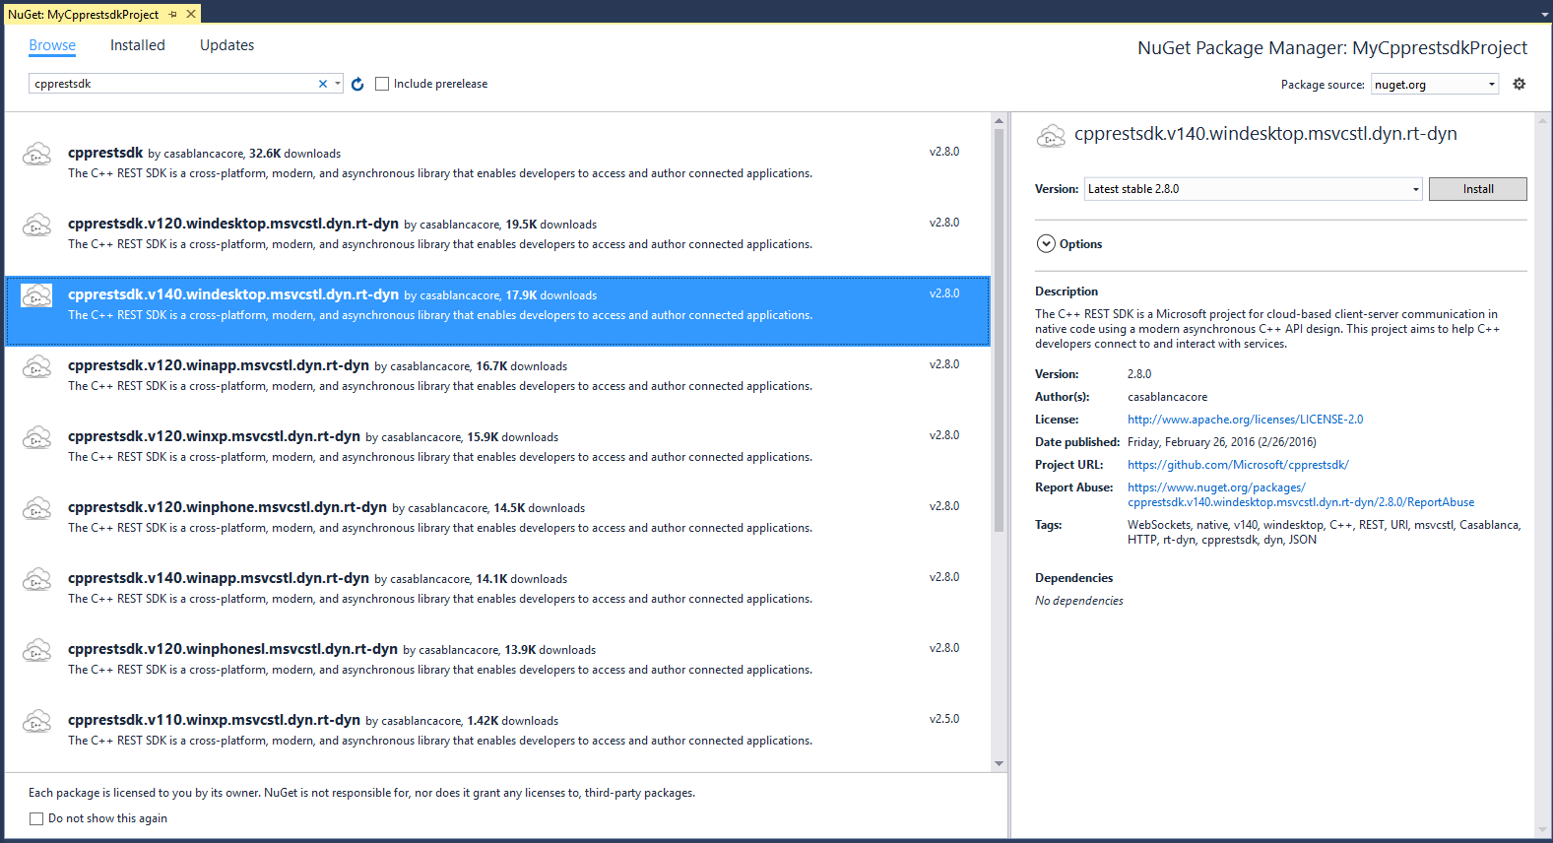Viewport: 1553px width, 843px height.
Task: Enable Include prerelease checkbox
Action: tap(382, 84)
